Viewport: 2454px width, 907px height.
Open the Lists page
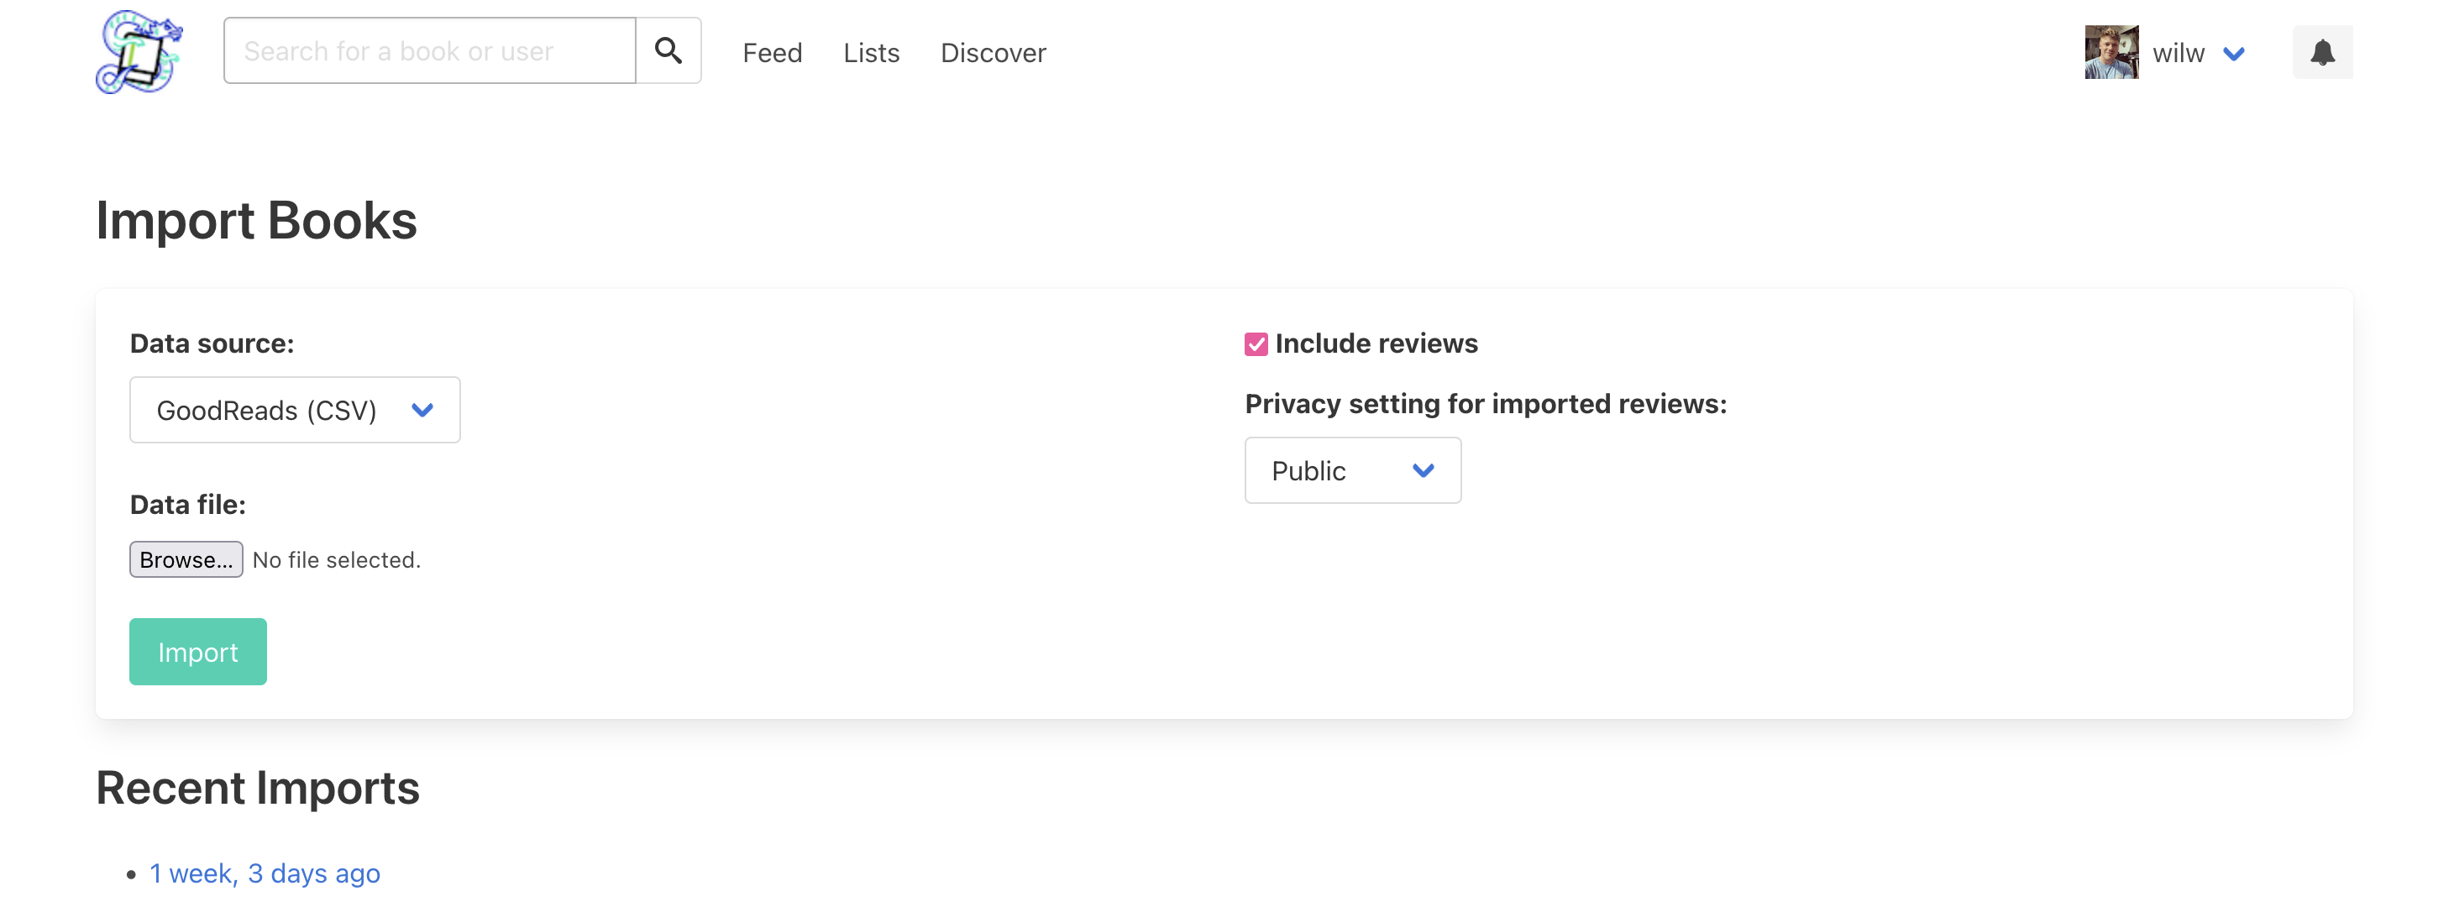click(871, 54)
